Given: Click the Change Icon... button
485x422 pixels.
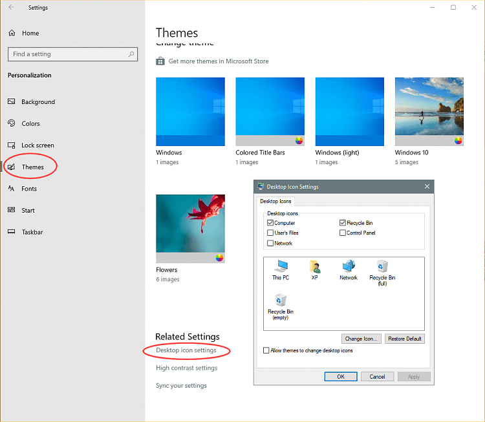Looking at the screenshot, I should pos(361,339).
